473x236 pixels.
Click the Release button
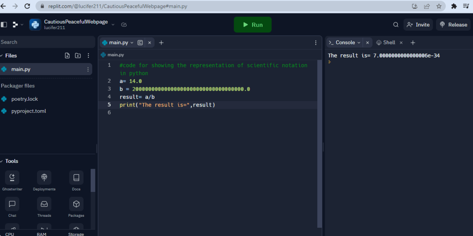click(x=453, y=24)
